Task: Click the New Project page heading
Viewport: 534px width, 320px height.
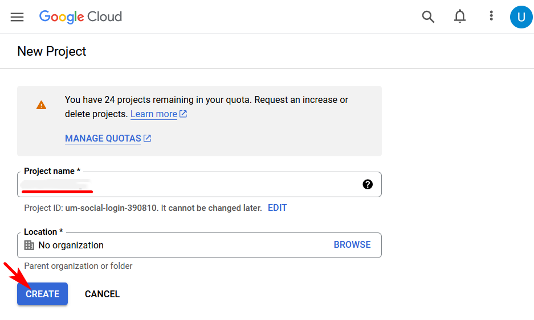Action: [52, 51]
